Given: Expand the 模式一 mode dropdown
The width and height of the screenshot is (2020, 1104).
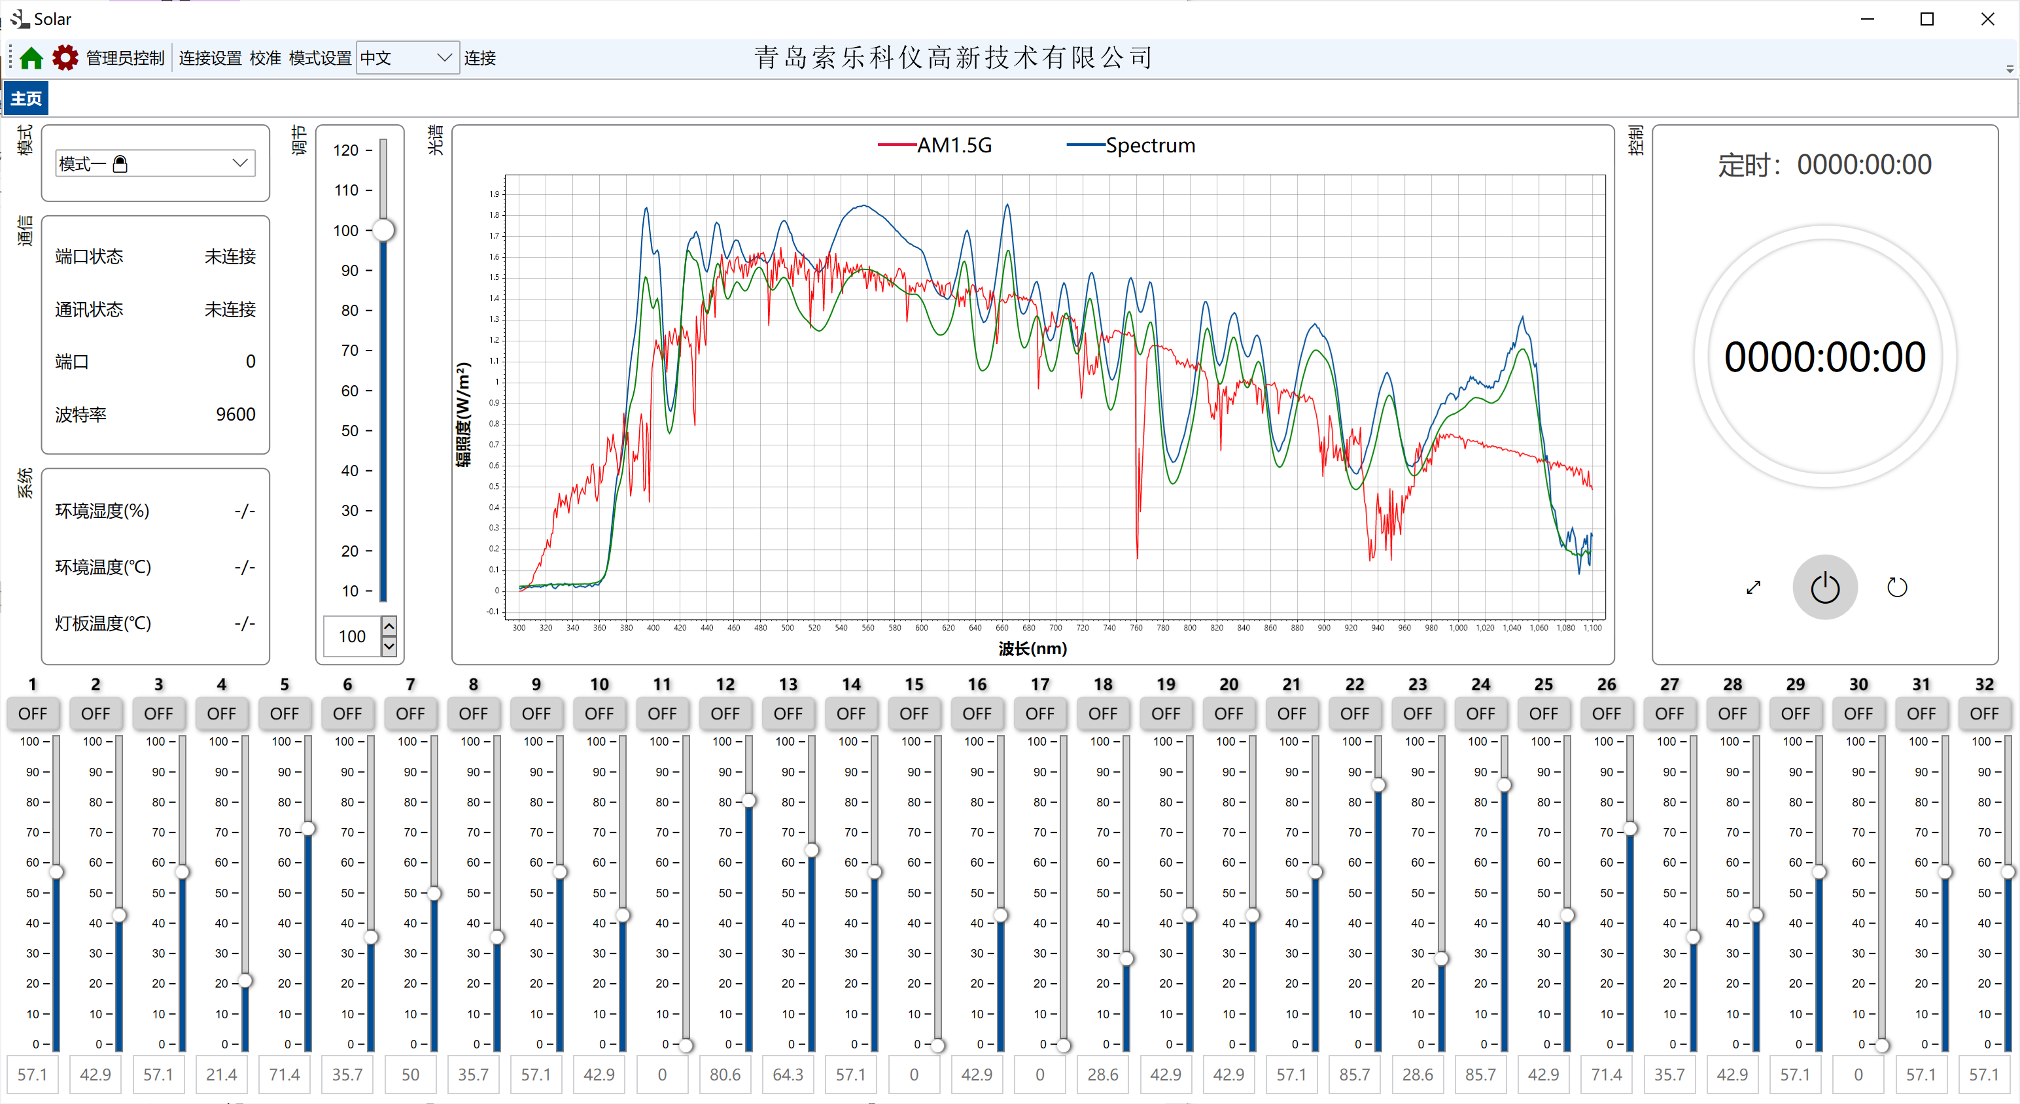Looking at the screenshot, I should tap(240, 163).
